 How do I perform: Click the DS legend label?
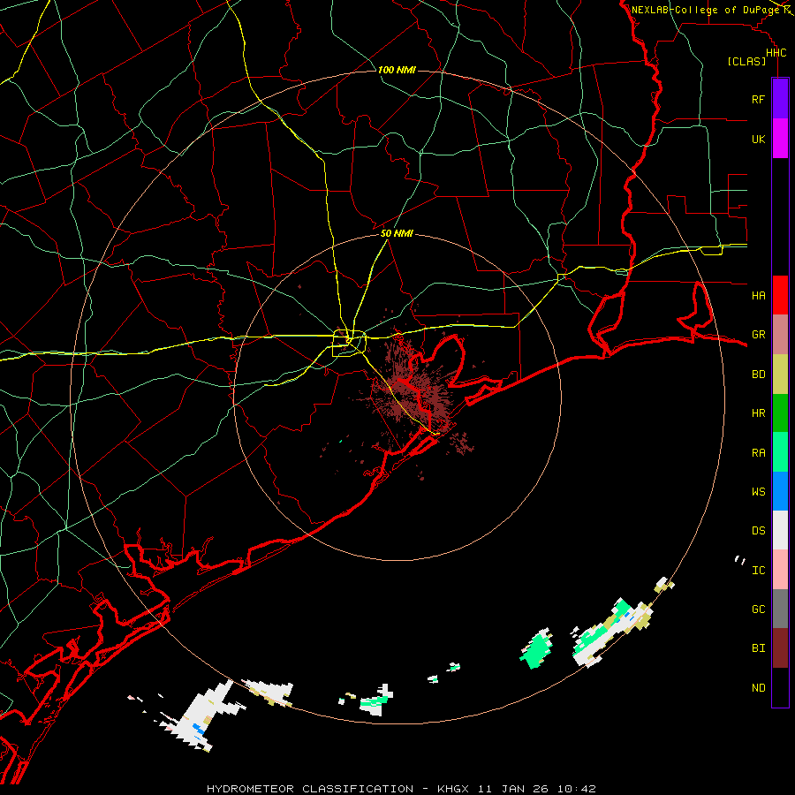click(x=758, y=531)
